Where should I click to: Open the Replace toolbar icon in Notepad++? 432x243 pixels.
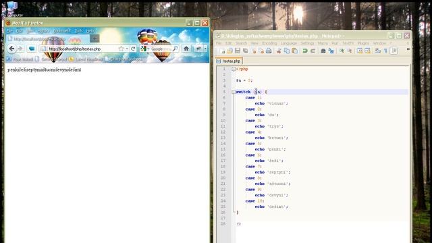click(x=331, y=51)
